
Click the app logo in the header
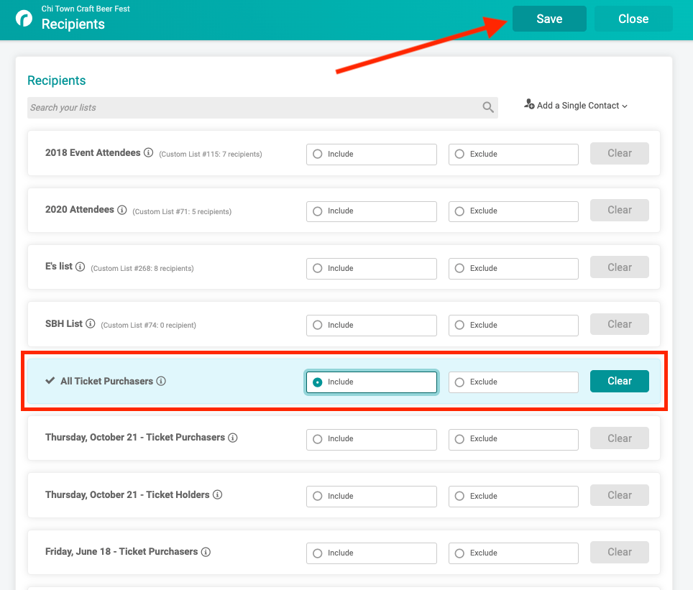[24, 19]
